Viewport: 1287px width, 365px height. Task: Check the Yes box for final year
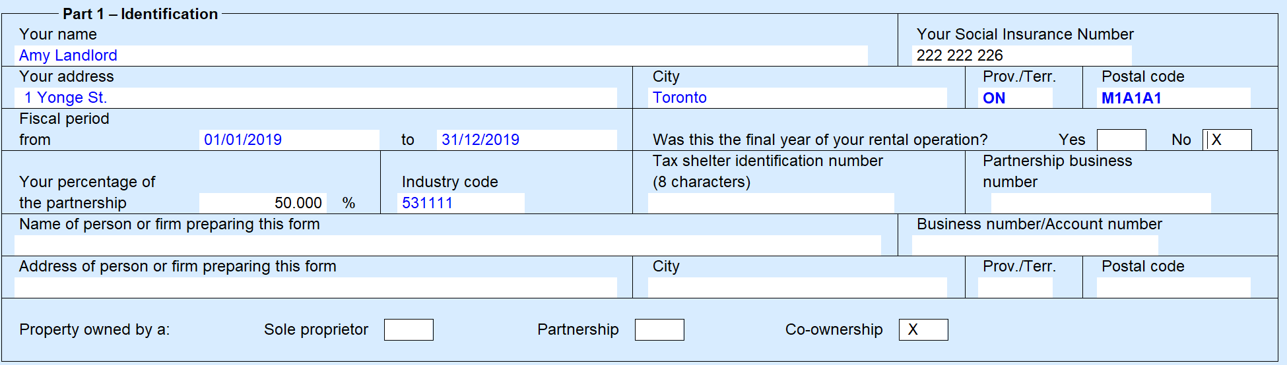pyautogui.click(x=1121, y=140)
